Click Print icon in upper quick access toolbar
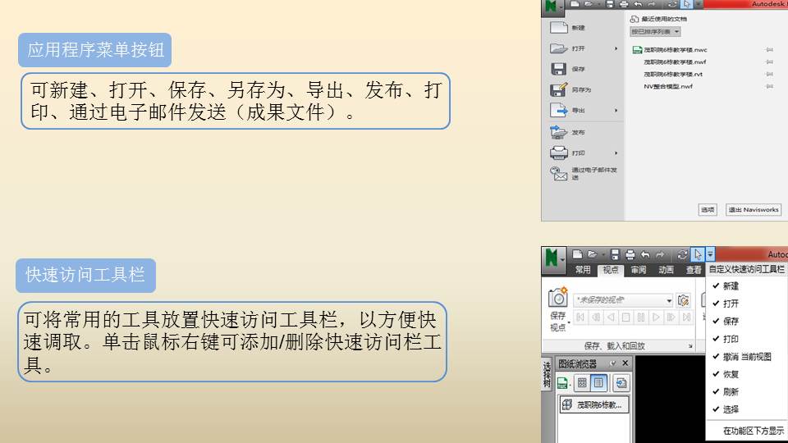 tap(624, 4)
